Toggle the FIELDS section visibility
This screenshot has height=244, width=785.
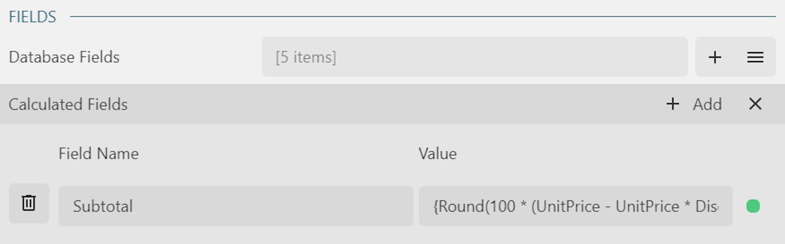[x=32, y=16]
